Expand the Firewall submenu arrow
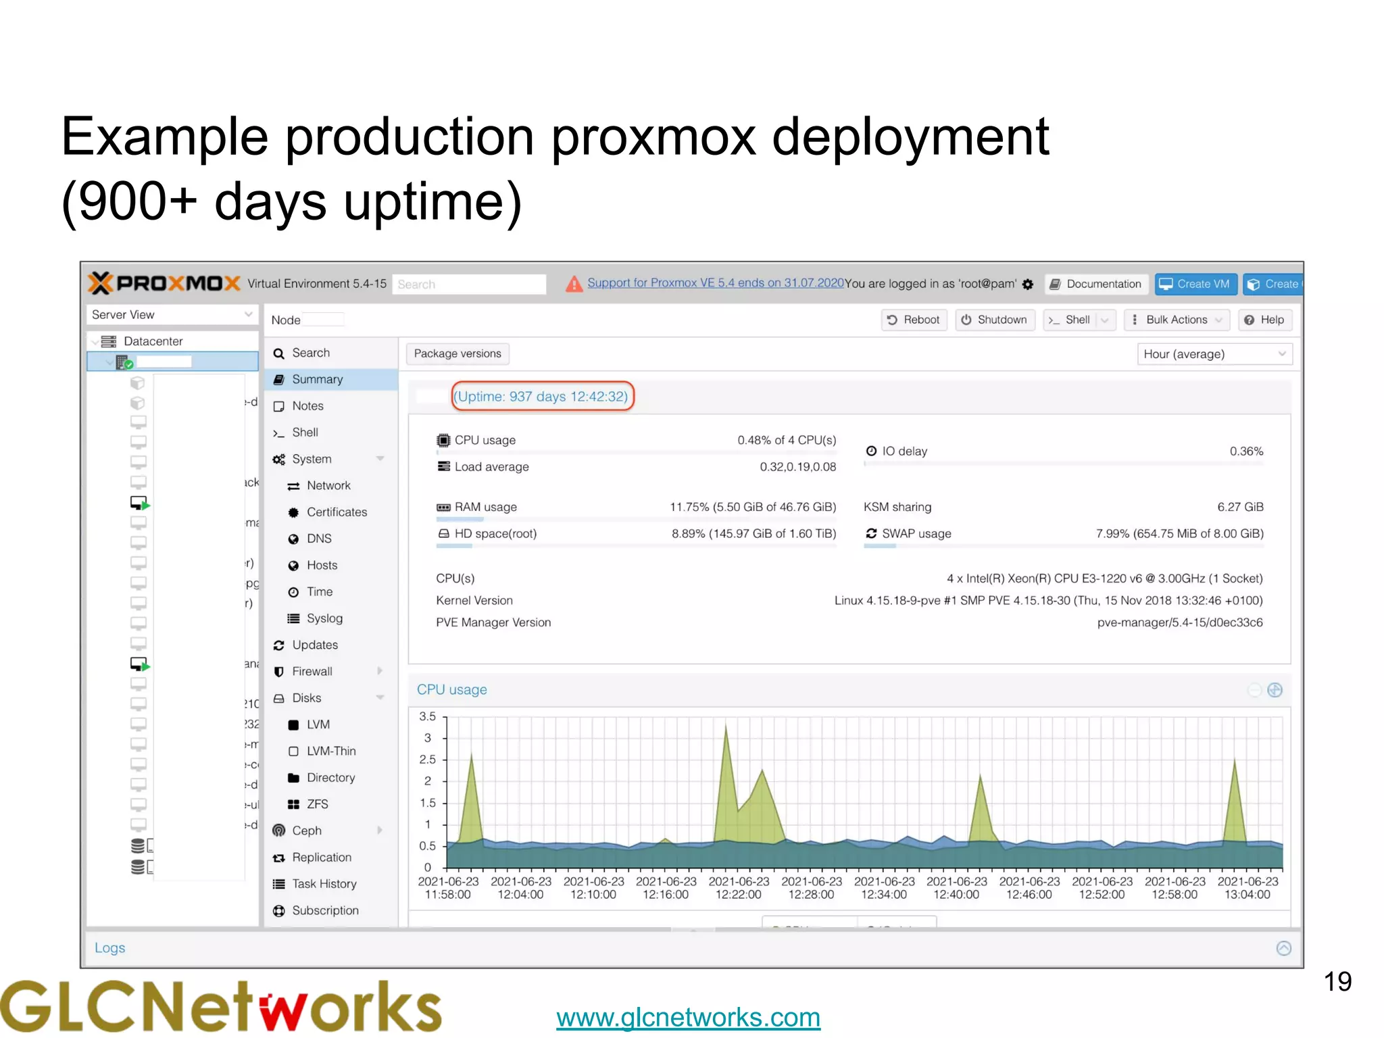Viewport: 1384px width, 1038px height. pos(380,671)
